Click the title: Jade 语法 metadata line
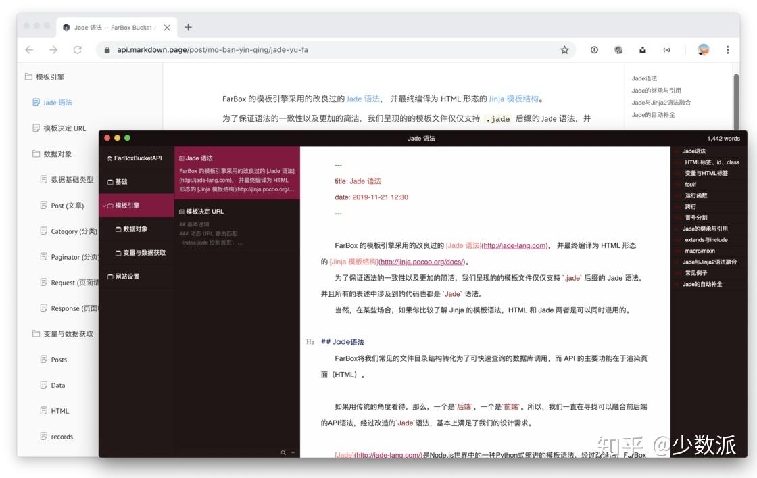The image size is (757, 478). (x=358, y=181)
